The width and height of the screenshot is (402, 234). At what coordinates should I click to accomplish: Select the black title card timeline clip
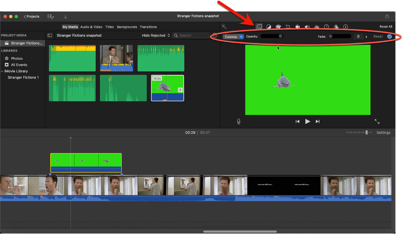tap(284, 185)
